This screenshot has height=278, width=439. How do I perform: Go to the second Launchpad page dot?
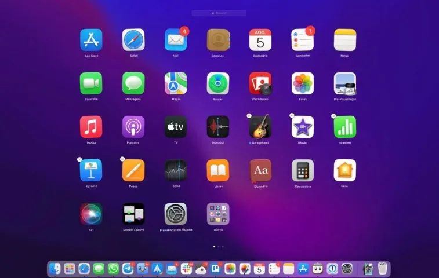pyautogui.click(x=219, y=246)
